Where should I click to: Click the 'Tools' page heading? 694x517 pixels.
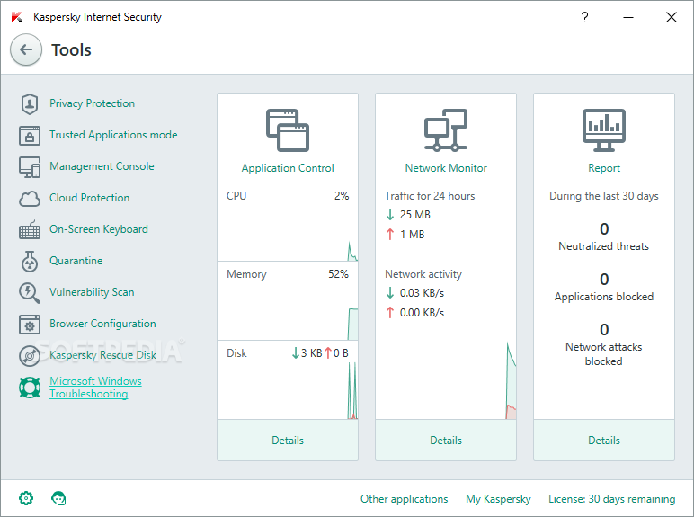[71, 50]
